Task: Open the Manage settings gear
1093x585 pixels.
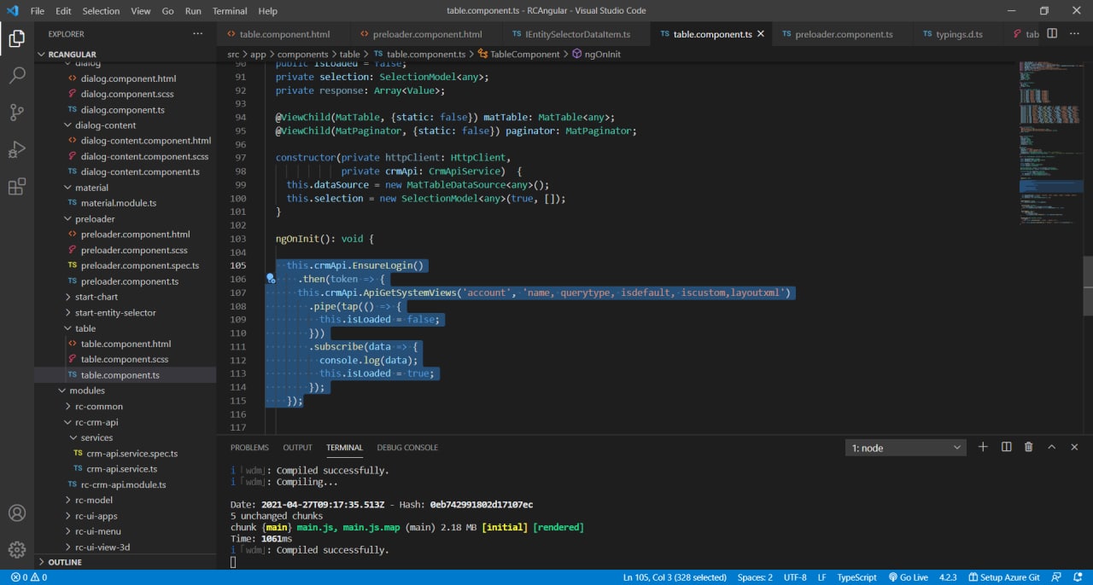Action: (x=17, y=550)
